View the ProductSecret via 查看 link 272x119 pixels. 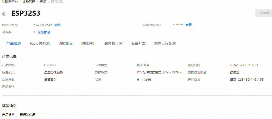[189, 25]
